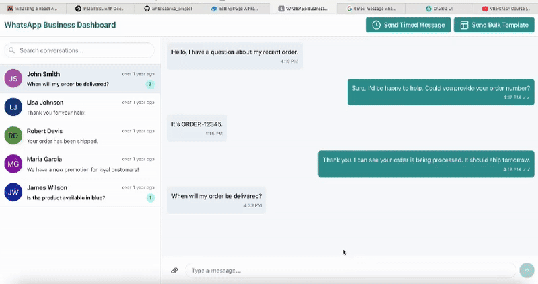Click the message 'Hello, I have a question about my recent order.'
This screenshot has width=538, height=284.
[235, 52]
